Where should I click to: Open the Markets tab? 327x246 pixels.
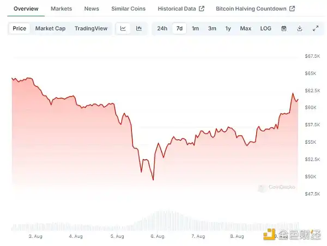(61, 9)
